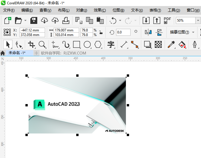The image size is (201, 158).
Task: Create a new document with New icon
Action: pyautogui.click(x=8, y=20)
